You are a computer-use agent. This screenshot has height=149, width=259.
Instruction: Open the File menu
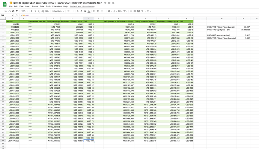11,6
